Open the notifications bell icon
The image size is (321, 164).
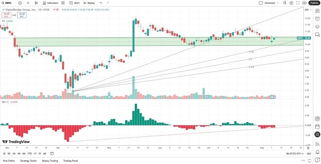317,152
